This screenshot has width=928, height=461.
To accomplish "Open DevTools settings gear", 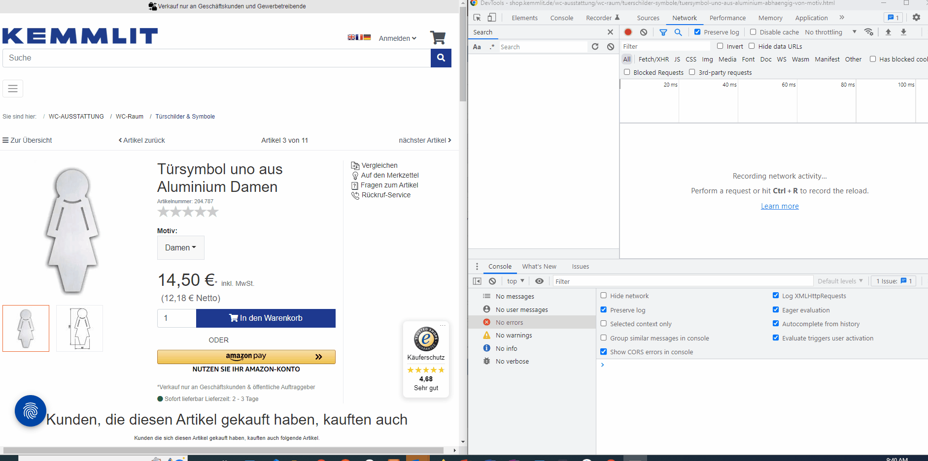I will point(916,18).
